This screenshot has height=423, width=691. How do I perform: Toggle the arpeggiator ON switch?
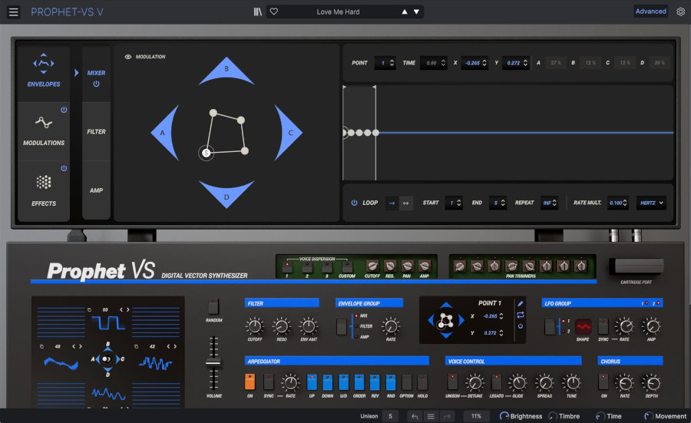pyautogui.click(x=250, y=381)
